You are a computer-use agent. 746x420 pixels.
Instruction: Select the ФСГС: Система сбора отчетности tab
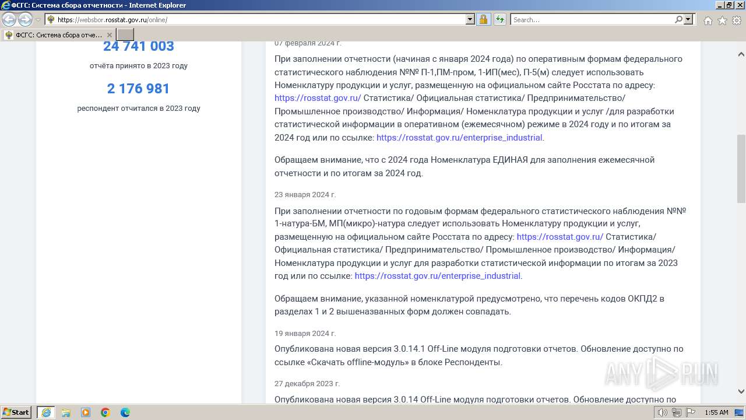[x=58, y=35]
